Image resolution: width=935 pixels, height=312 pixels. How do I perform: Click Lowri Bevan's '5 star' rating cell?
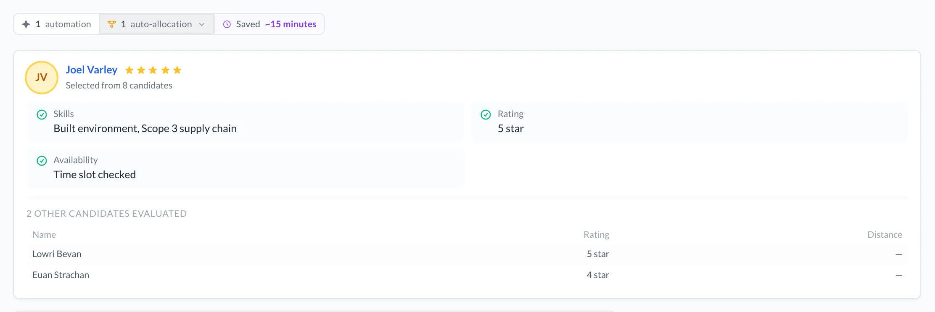click(598, 254)
